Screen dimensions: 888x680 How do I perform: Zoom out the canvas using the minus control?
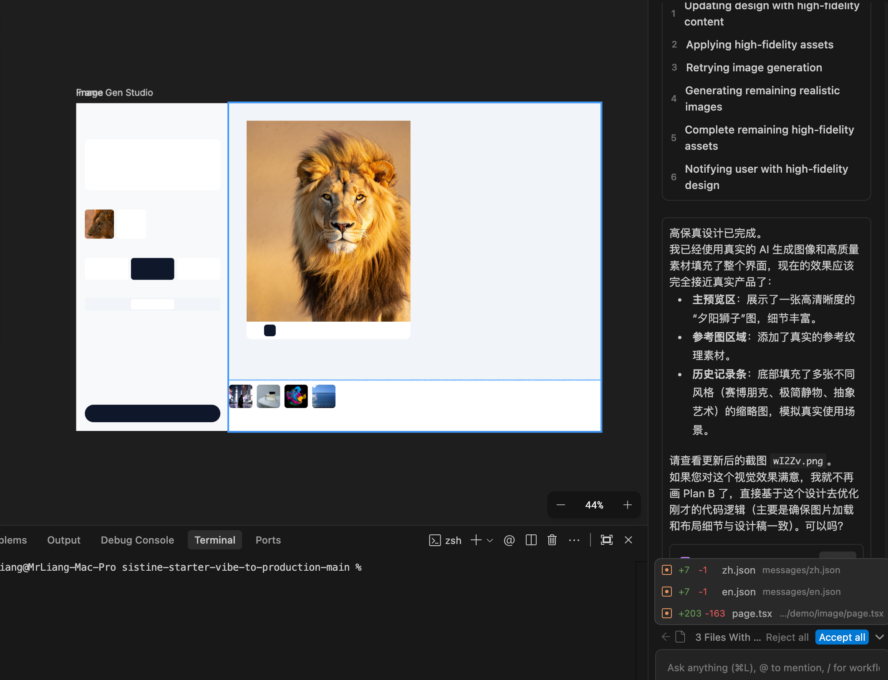[x=560, y=505]
